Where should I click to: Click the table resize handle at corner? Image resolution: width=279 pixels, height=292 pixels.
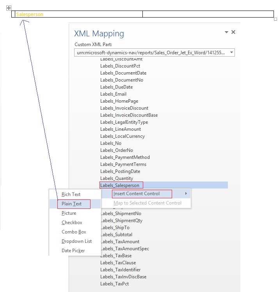[x=275, y=19]
